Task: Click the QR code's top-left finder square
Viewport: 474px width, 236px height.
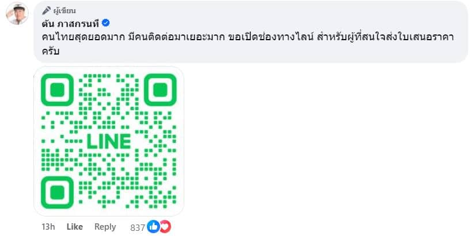Action: (x=58, y=90)
